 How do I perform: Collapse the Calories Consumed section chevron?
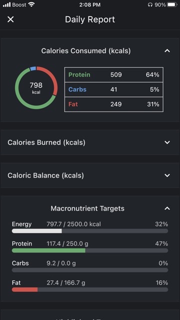[x=167, y=51]
